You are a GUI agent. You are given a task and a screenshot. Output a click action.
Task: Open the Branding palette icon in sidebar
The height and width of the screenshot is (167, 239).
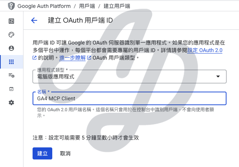tap(11, 35)
